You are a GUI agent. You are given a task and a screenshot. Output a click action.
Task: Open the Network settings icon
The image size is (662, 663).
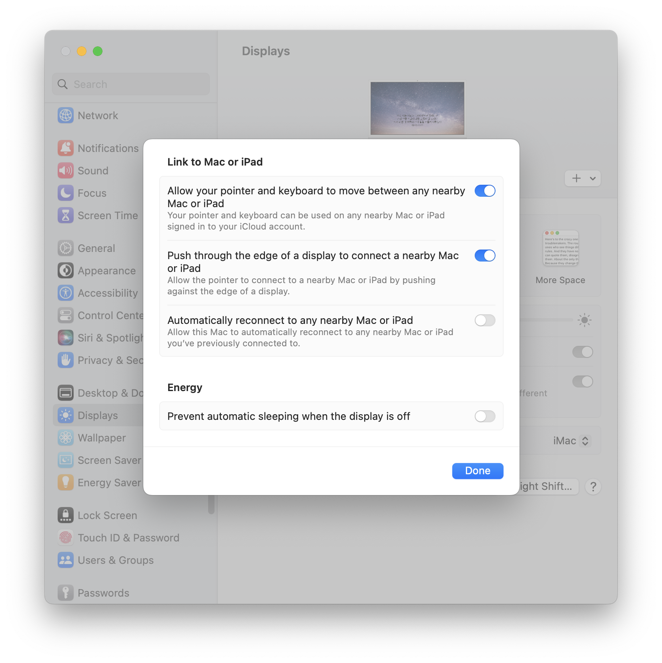(66, 116)
